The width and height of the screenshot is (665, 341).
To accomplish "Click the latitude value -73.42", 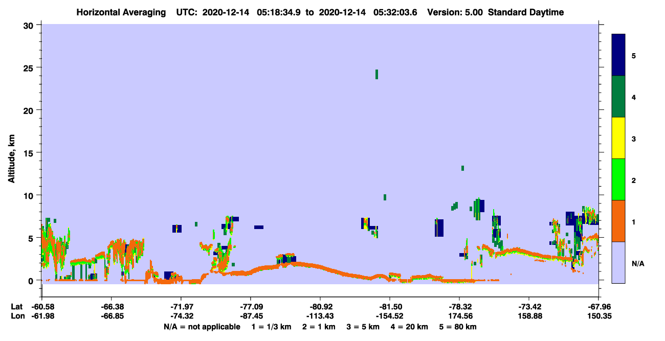I will coord(529,307).
